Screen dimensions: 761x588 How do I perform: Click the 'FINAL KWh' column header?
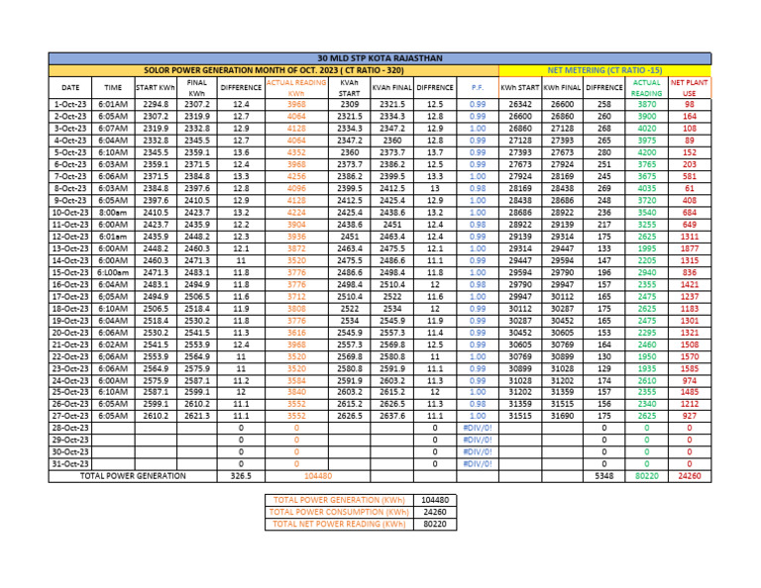point(196,88)
